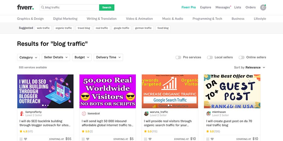Click liamprafferty seller name
The height and width of the screenshot is (141, 283).
[x=34, y=112]
